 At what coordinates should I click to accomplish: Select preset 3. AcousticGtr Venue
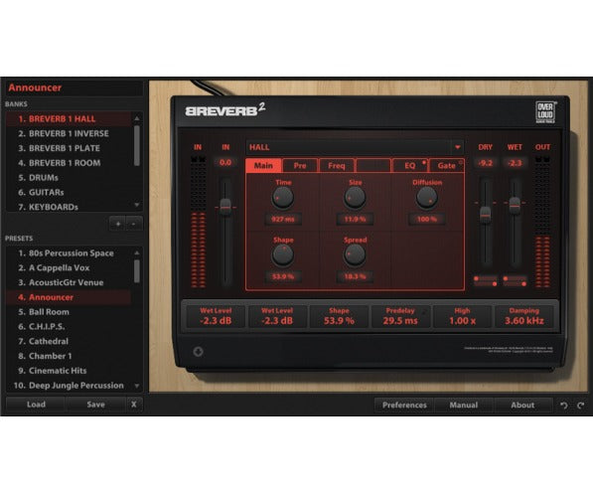[x=69, y=282]
